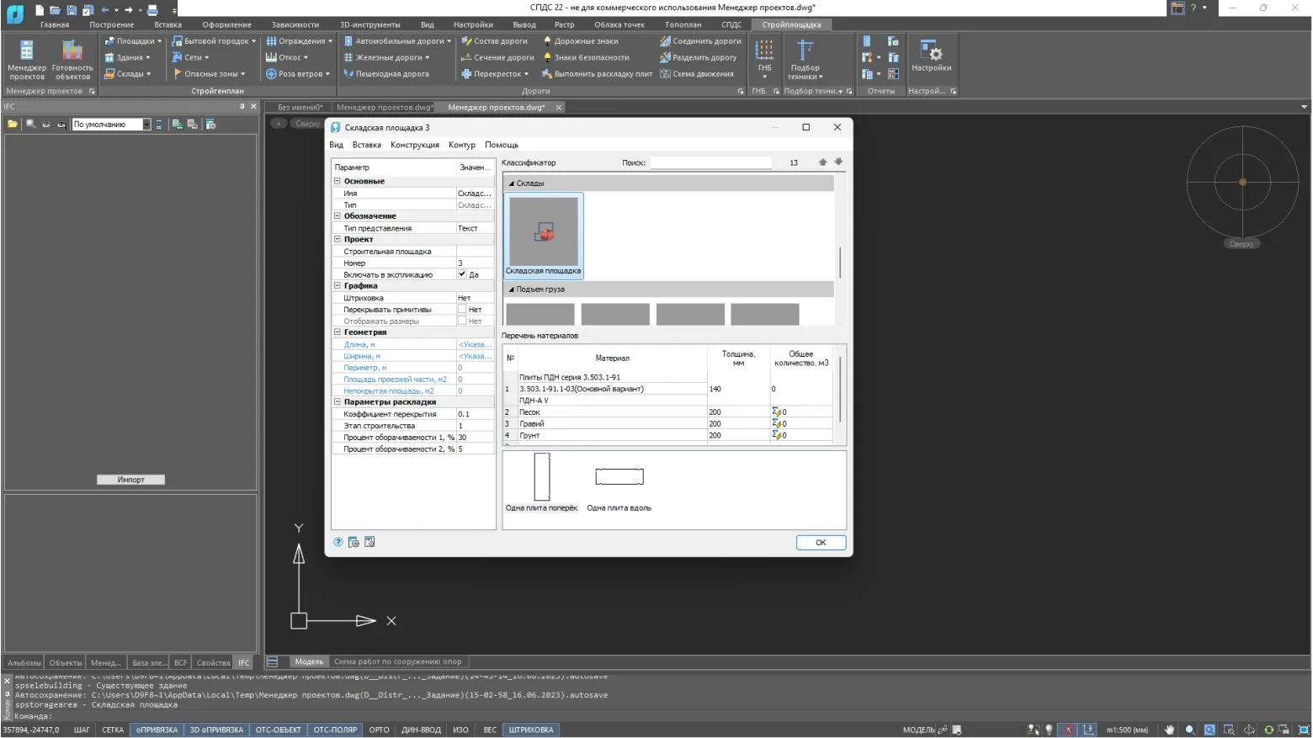The height and width of the screenshot is (738, 1313).
Task: Toggle ОРТО mode in status bar
Action: (x=379, y=730)
